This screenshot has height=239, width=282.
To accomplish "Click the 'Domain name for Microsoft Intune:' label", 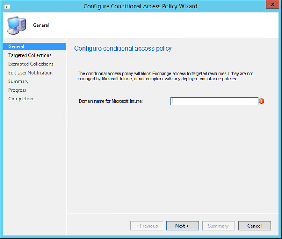I will pos(111,101).
